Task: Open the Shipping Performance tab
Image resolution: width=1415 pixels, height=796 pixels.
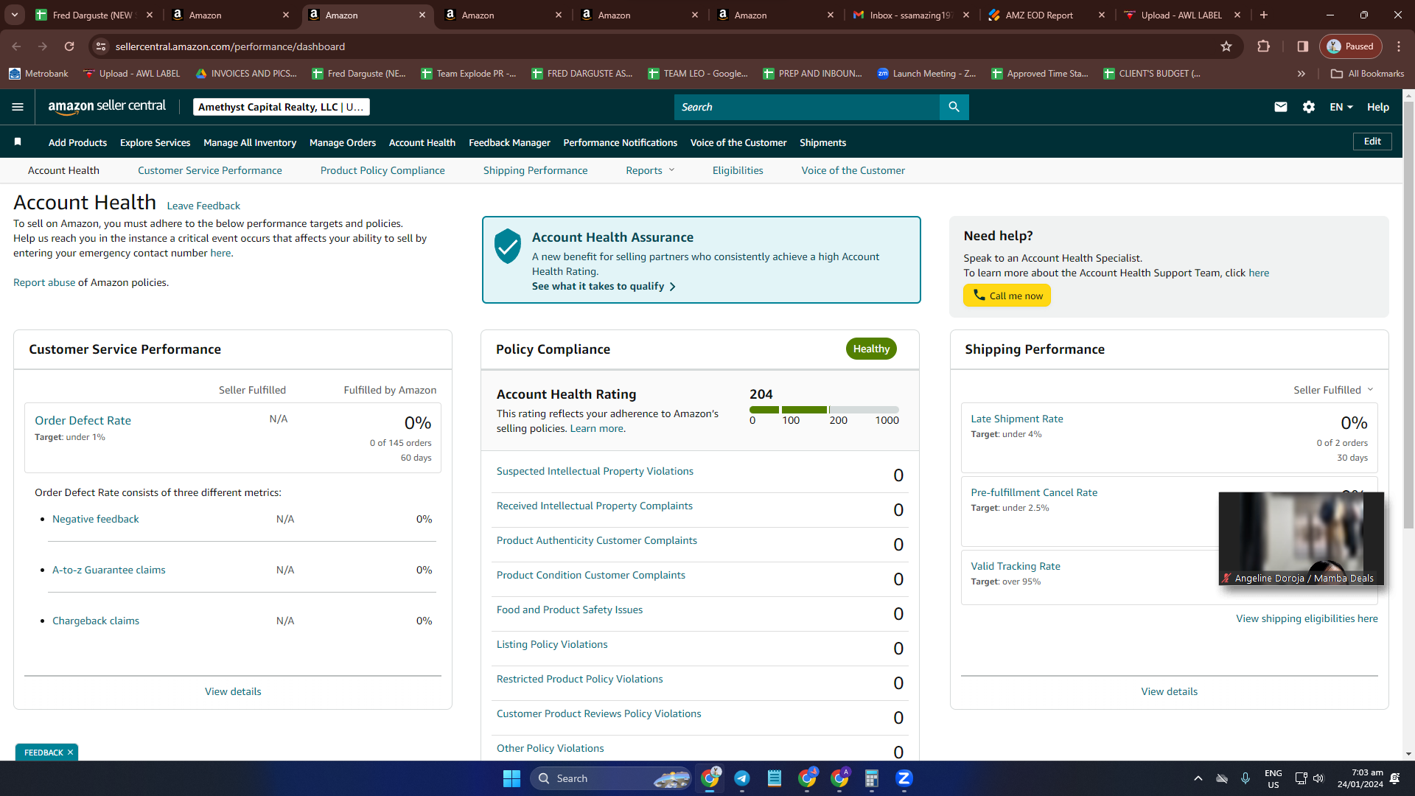Action: pos(536,170)
